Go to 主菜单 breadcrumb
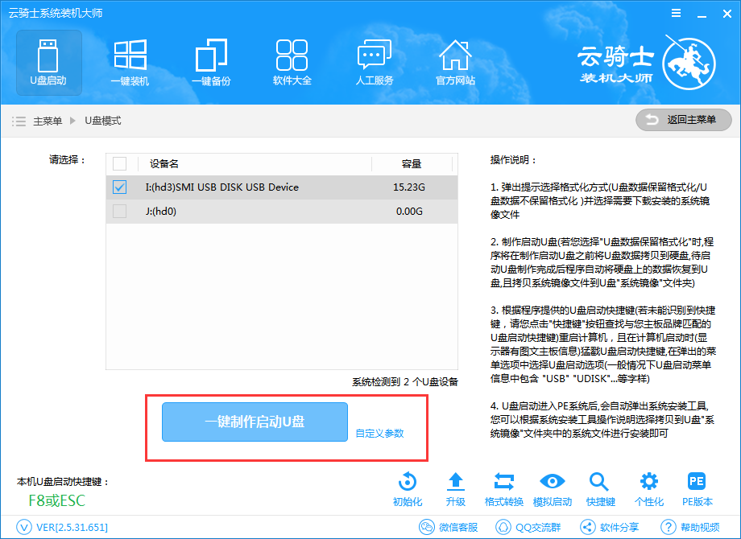Image resolution: width=741 pixels, height=539 pixels. (48, 121)
